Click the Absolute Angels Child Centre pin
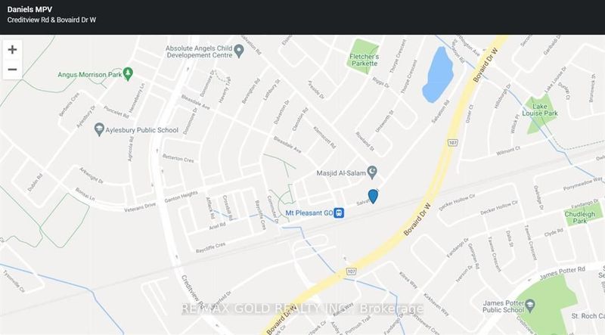Screen dimensions: 605x335 [239, 51]
